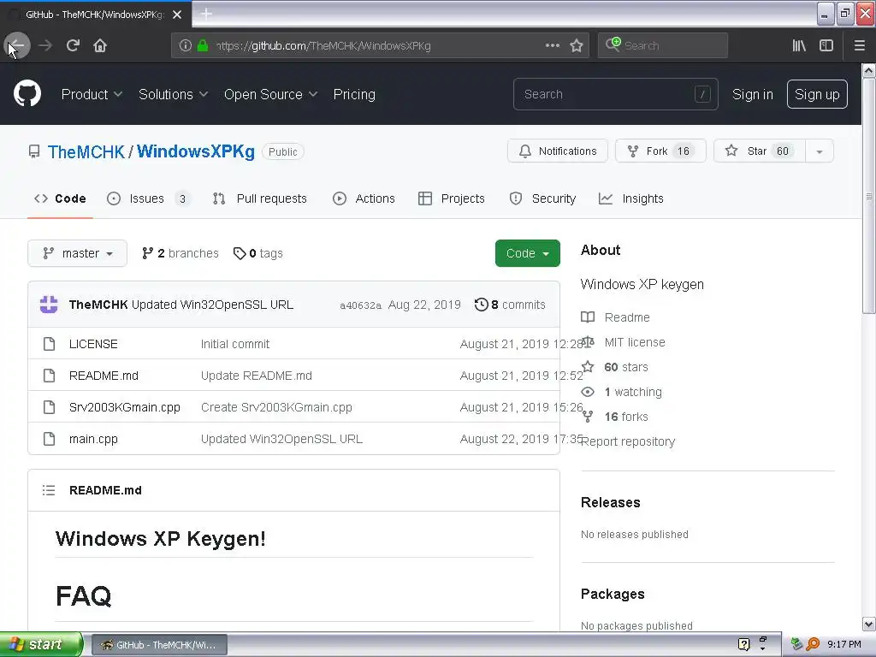Switch to the Code tab

click(60, 198)
